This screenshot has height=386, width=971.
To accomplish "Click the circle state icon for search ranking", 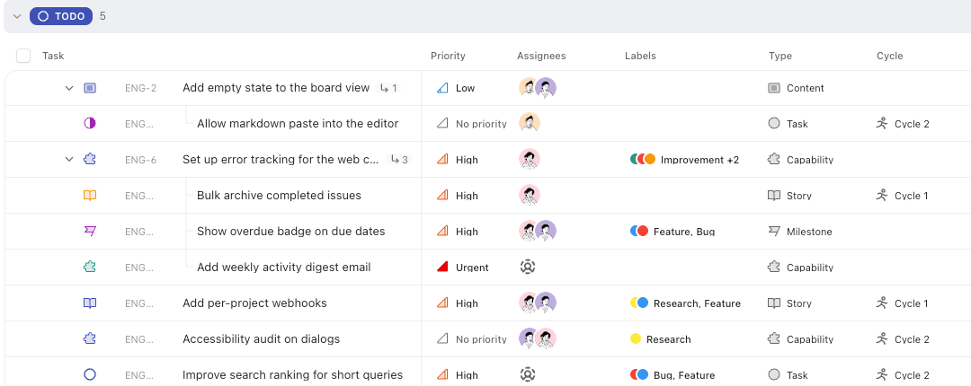I will click(90, 374).
